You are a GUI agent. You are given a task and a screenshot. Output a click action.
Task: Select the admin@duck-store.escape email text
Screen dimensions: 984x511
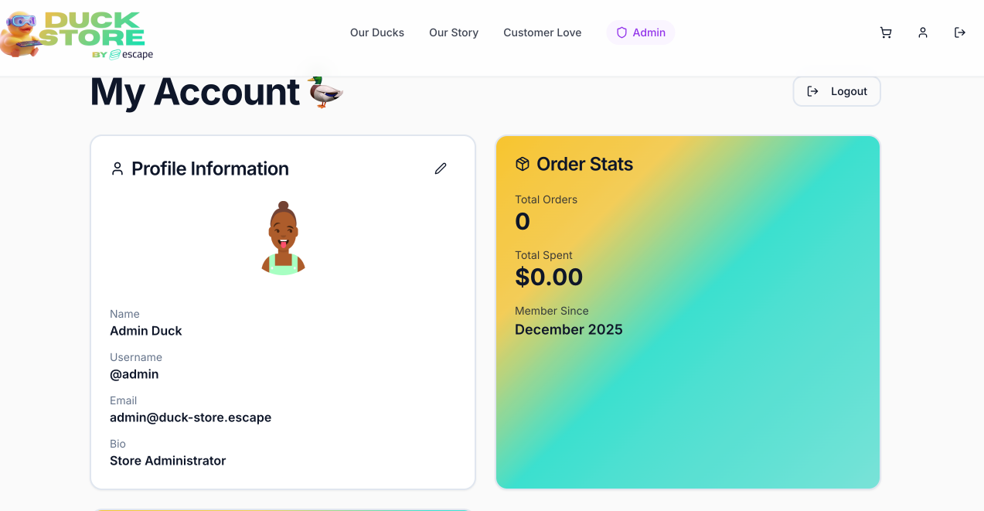point(191,417)
